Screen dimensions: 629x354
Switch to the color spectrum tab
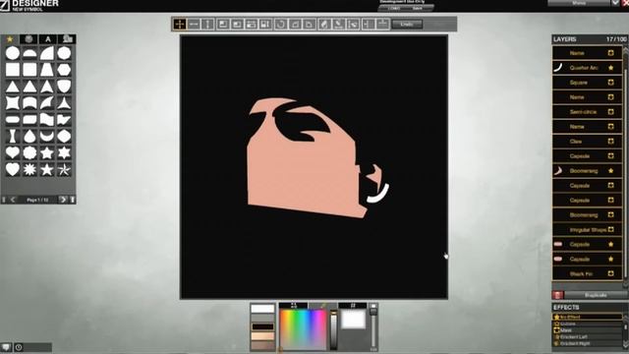point(294,306)
